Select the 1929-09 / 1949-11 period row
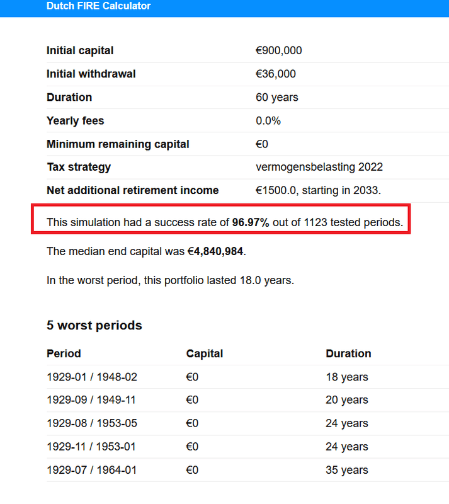This screenshot has height=504, width=449. [248, 400]
